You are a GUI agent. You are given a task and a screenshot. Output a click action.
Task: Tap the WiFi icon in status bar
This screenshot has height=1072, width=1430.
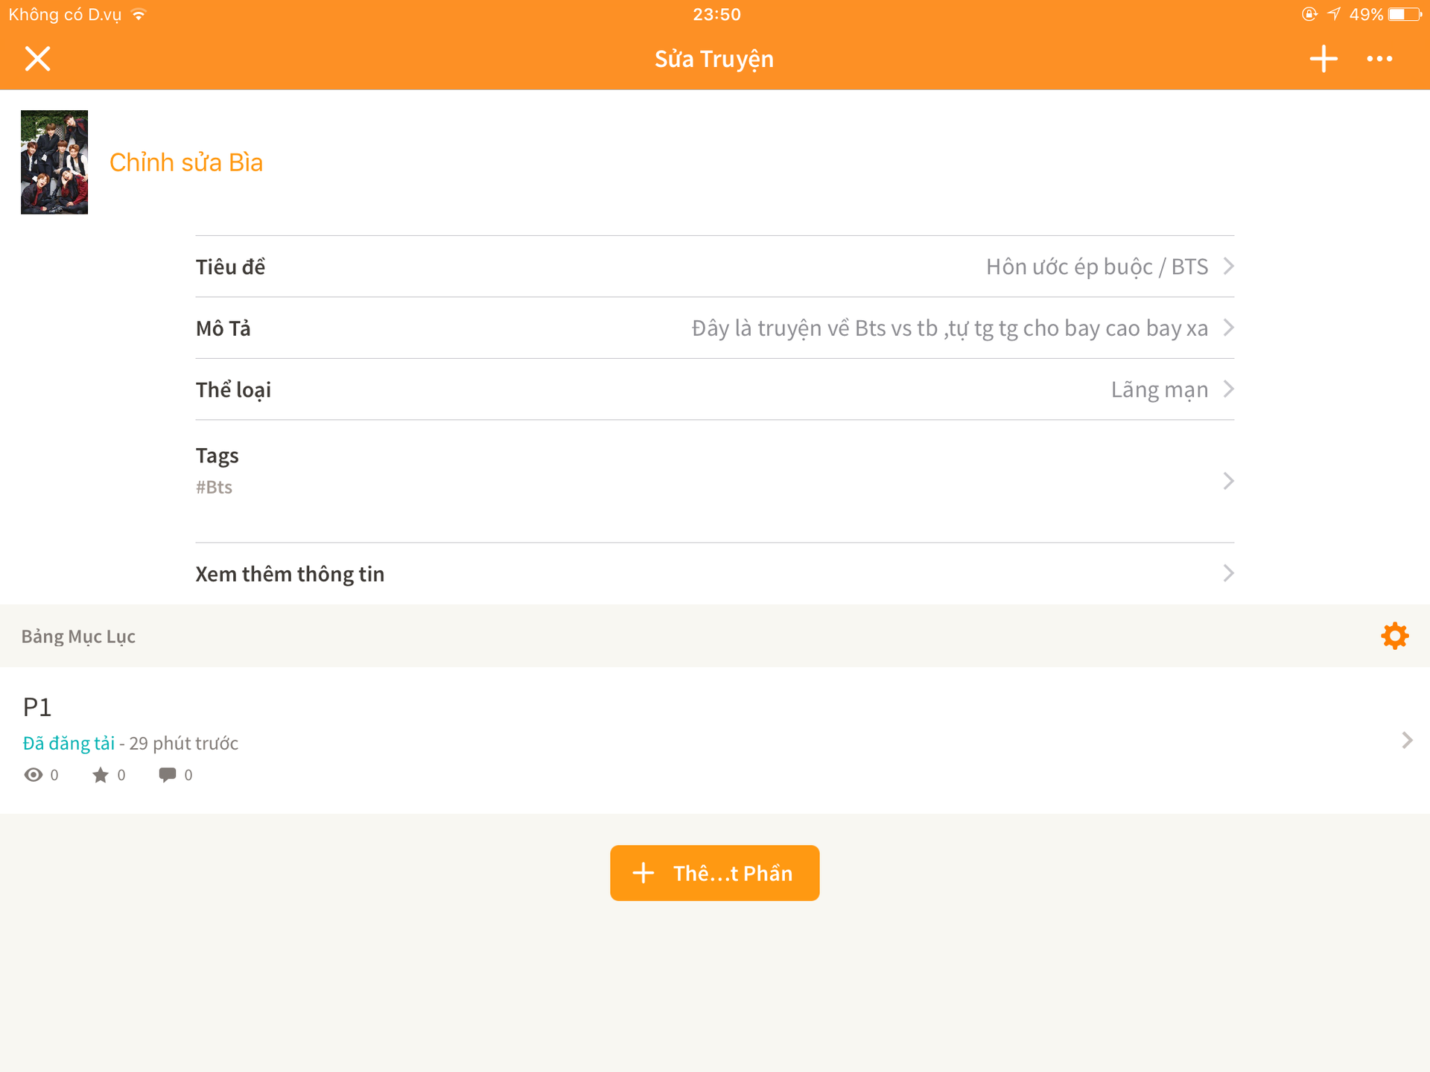pos(139,14)
